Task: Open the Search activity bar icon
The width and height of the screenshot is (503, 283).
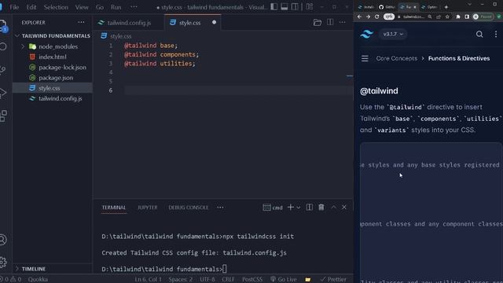Action: tap(3, 46)
